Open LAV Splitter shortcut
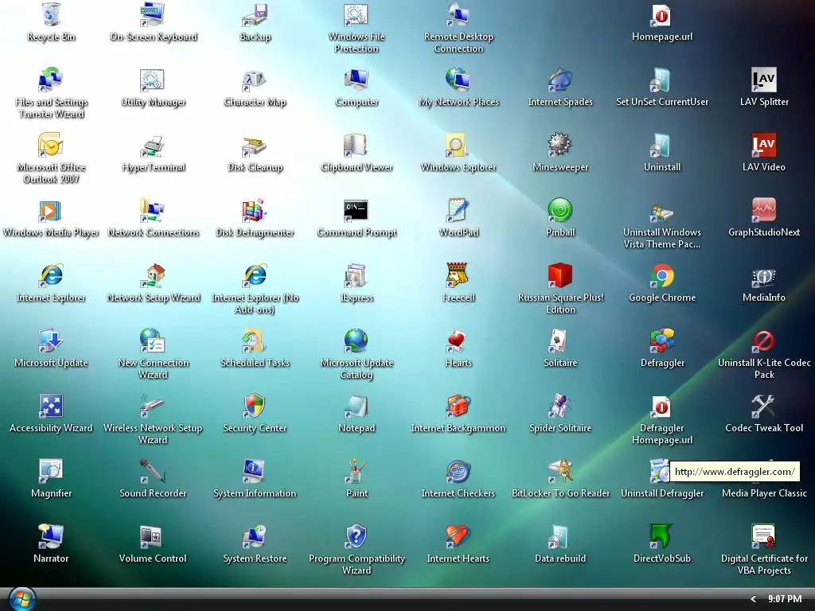Viewport: 815px width, 611px height. pyautogui.click(x=764, y=80)
